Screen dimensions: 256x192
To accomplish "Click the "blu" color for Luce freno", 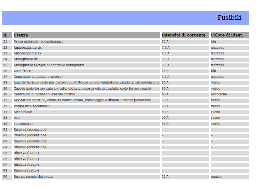I will coord(213,71).
